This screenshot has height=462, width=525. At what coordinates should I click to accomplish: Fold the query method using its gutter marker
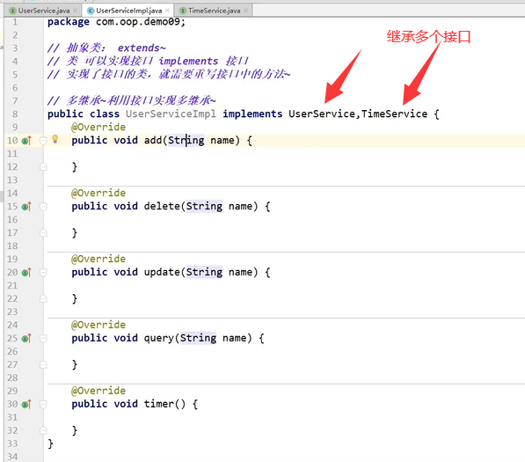pyautogui.click(x=43, y=339)
